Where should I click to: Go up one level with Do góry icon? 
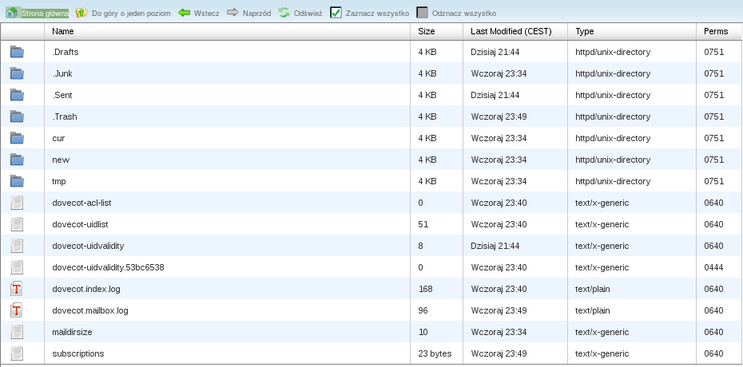(81, 14)
